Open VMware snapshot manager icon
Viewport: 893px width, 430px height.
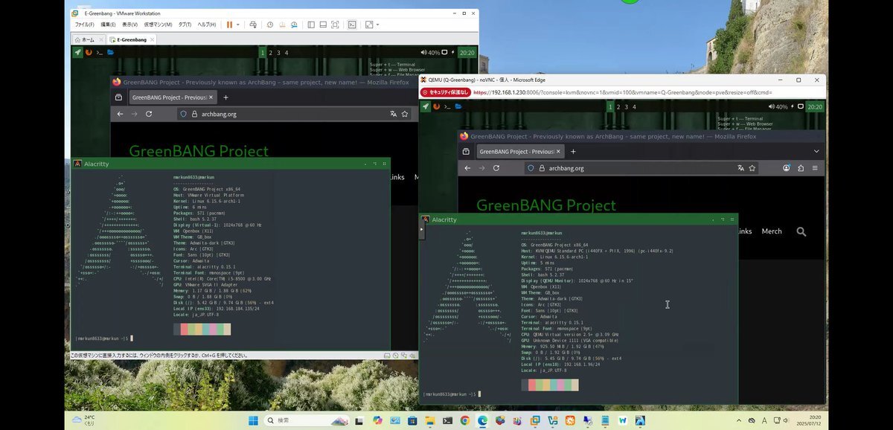coord(294,25)
